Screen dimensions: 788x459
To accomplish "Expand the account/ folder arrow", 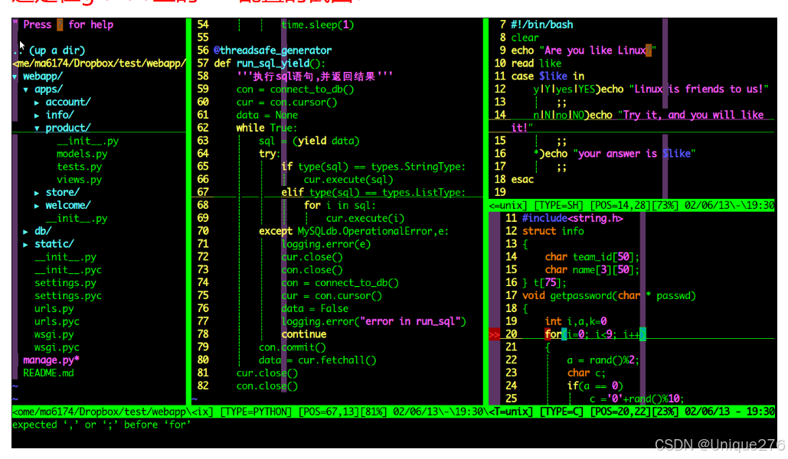I will pyautogui.click(x=37, y=103).
